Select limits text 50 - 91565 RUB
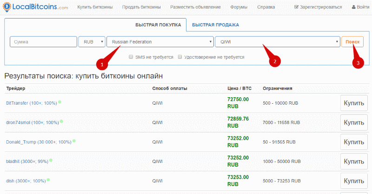The width and height of the screenshot is (372, 194). (279, 142)
